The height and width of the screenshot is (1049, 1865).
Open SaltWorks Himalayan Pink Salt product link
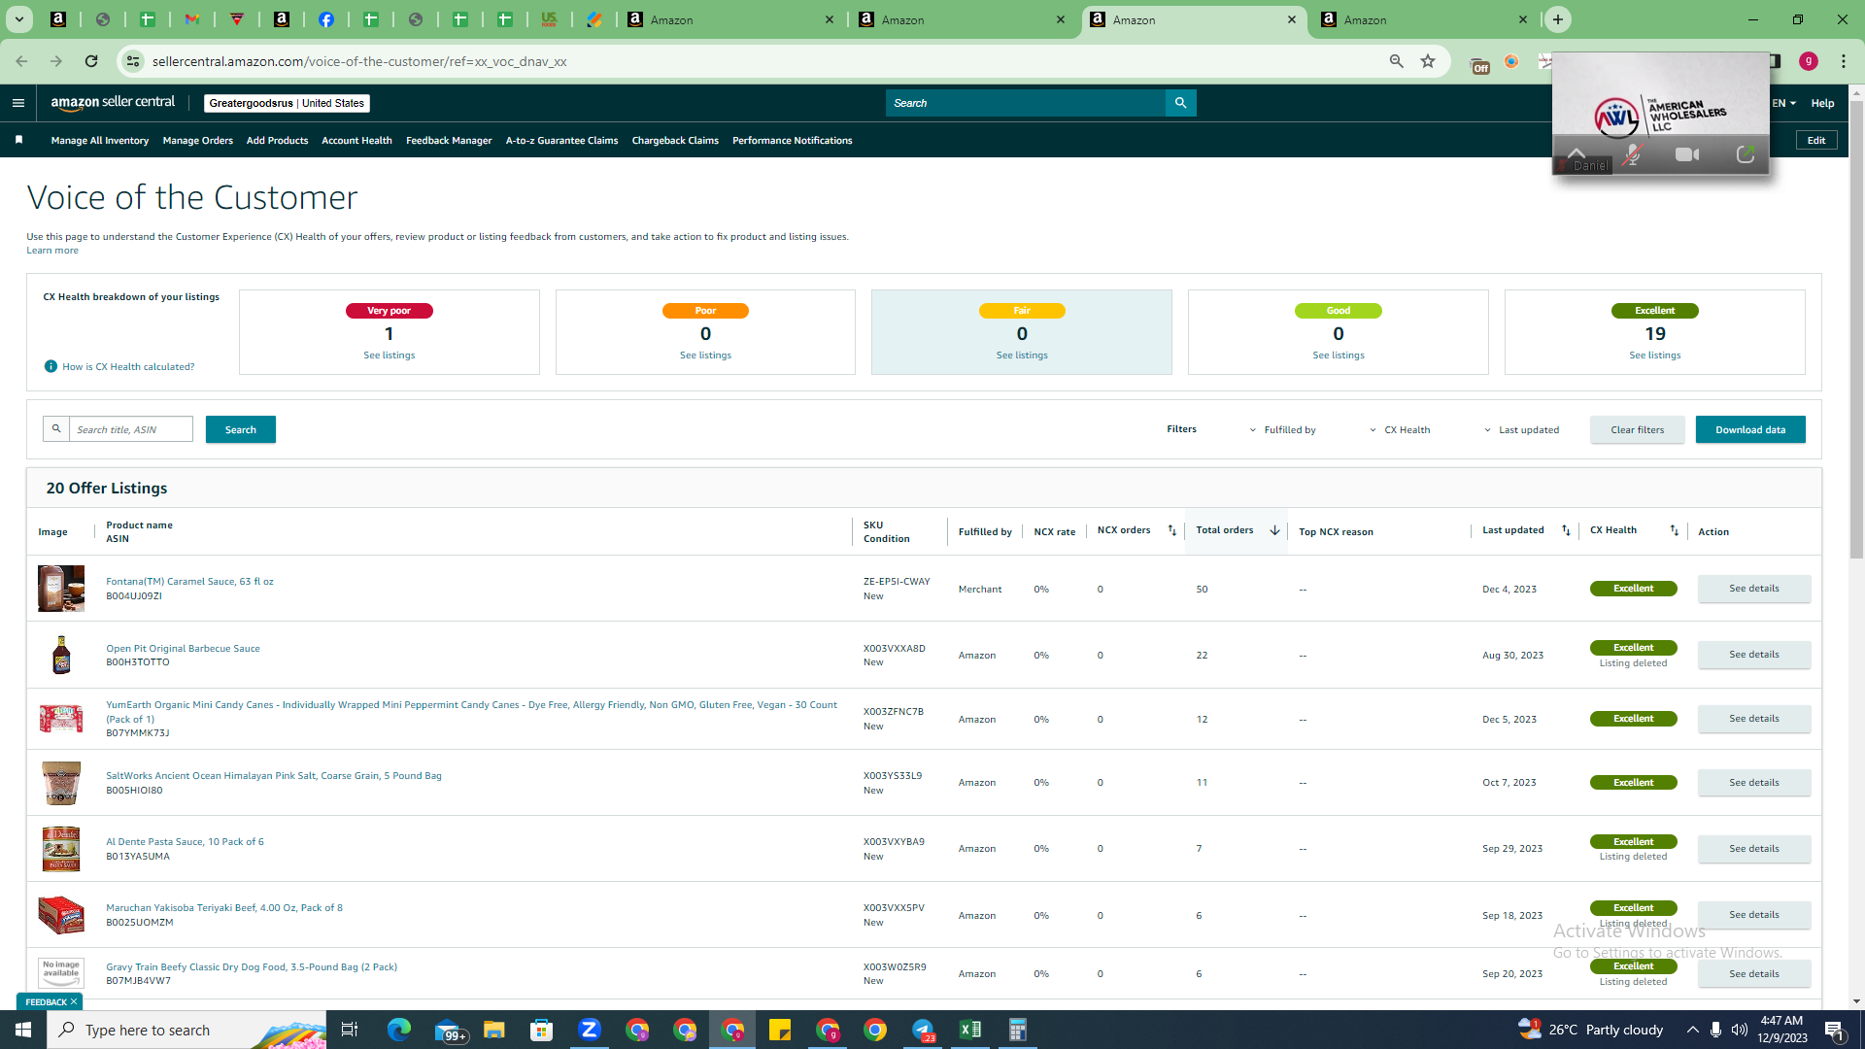click(x=274, y=776)
